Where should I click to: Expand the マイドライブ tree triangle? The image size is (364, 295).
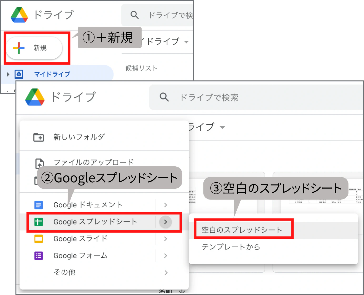pyautogui.click(x=8, y=74)
